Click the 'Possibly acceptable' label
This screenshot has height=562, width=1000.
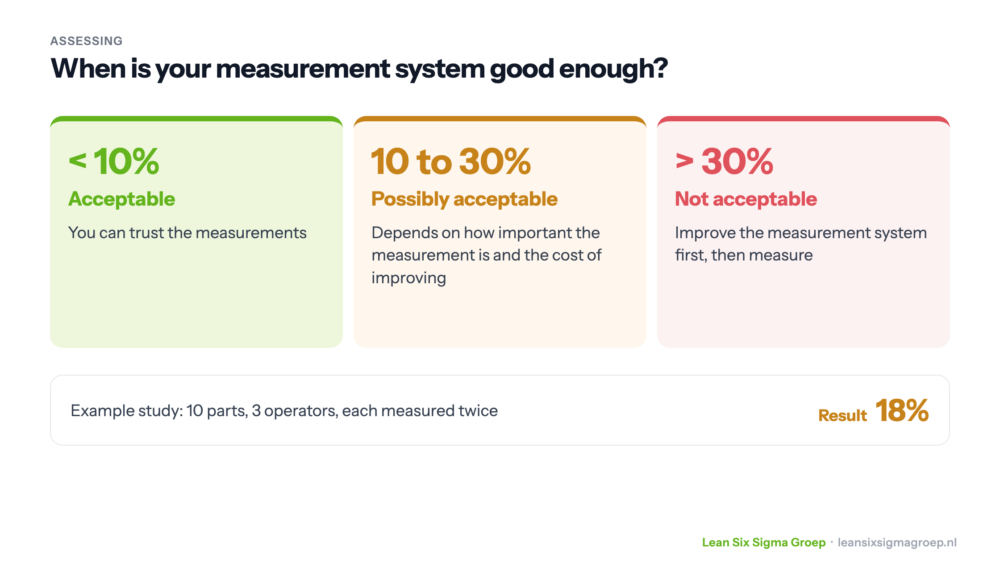click(464, 199)
